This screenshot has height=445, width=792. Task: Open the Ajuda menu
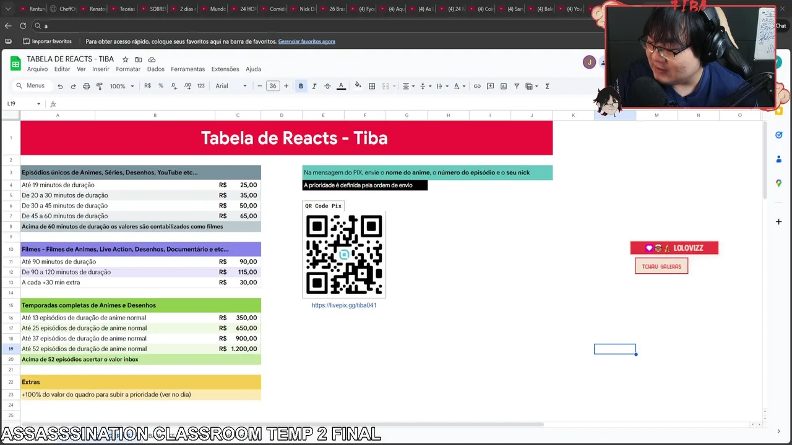coord(253,69)
